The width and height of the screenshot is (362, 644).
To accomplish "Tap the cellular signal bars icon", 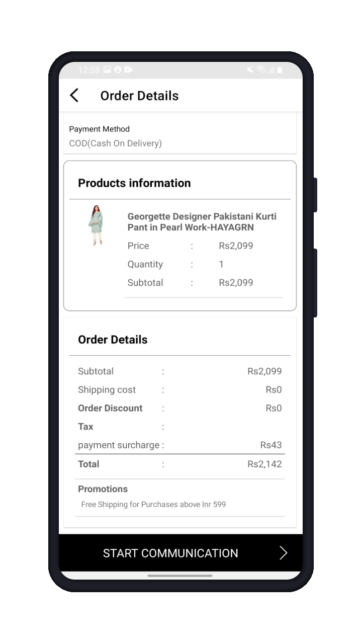I will [271, 70].
